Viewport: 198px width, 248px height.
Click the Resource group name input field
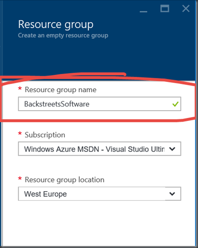[100, 104]
